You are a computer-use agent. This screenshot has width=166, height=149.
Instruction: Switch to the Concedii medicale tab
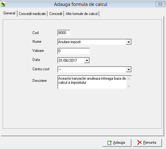click(x=32, y=14)
